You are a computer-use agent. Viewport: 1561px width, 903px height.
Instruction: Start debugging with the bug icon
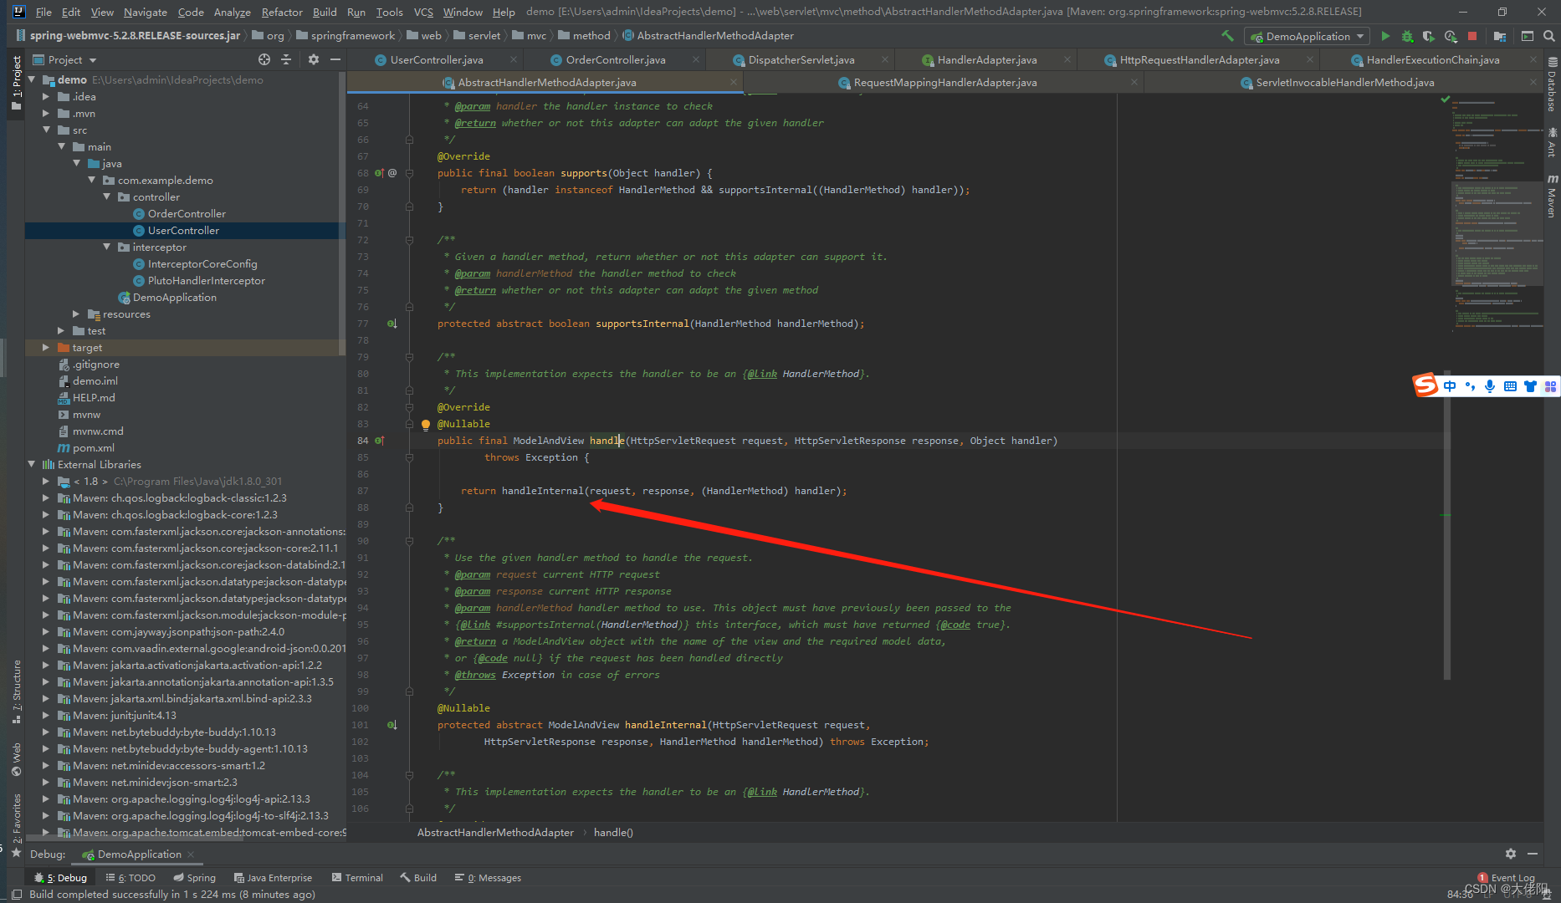[x=1407, y=36]
